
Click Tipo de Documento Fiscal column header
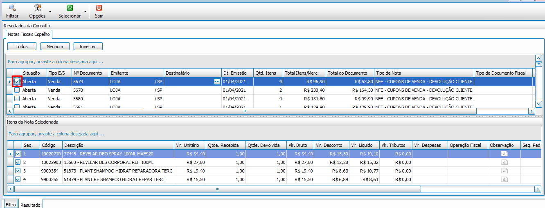[x=503, y=73]
